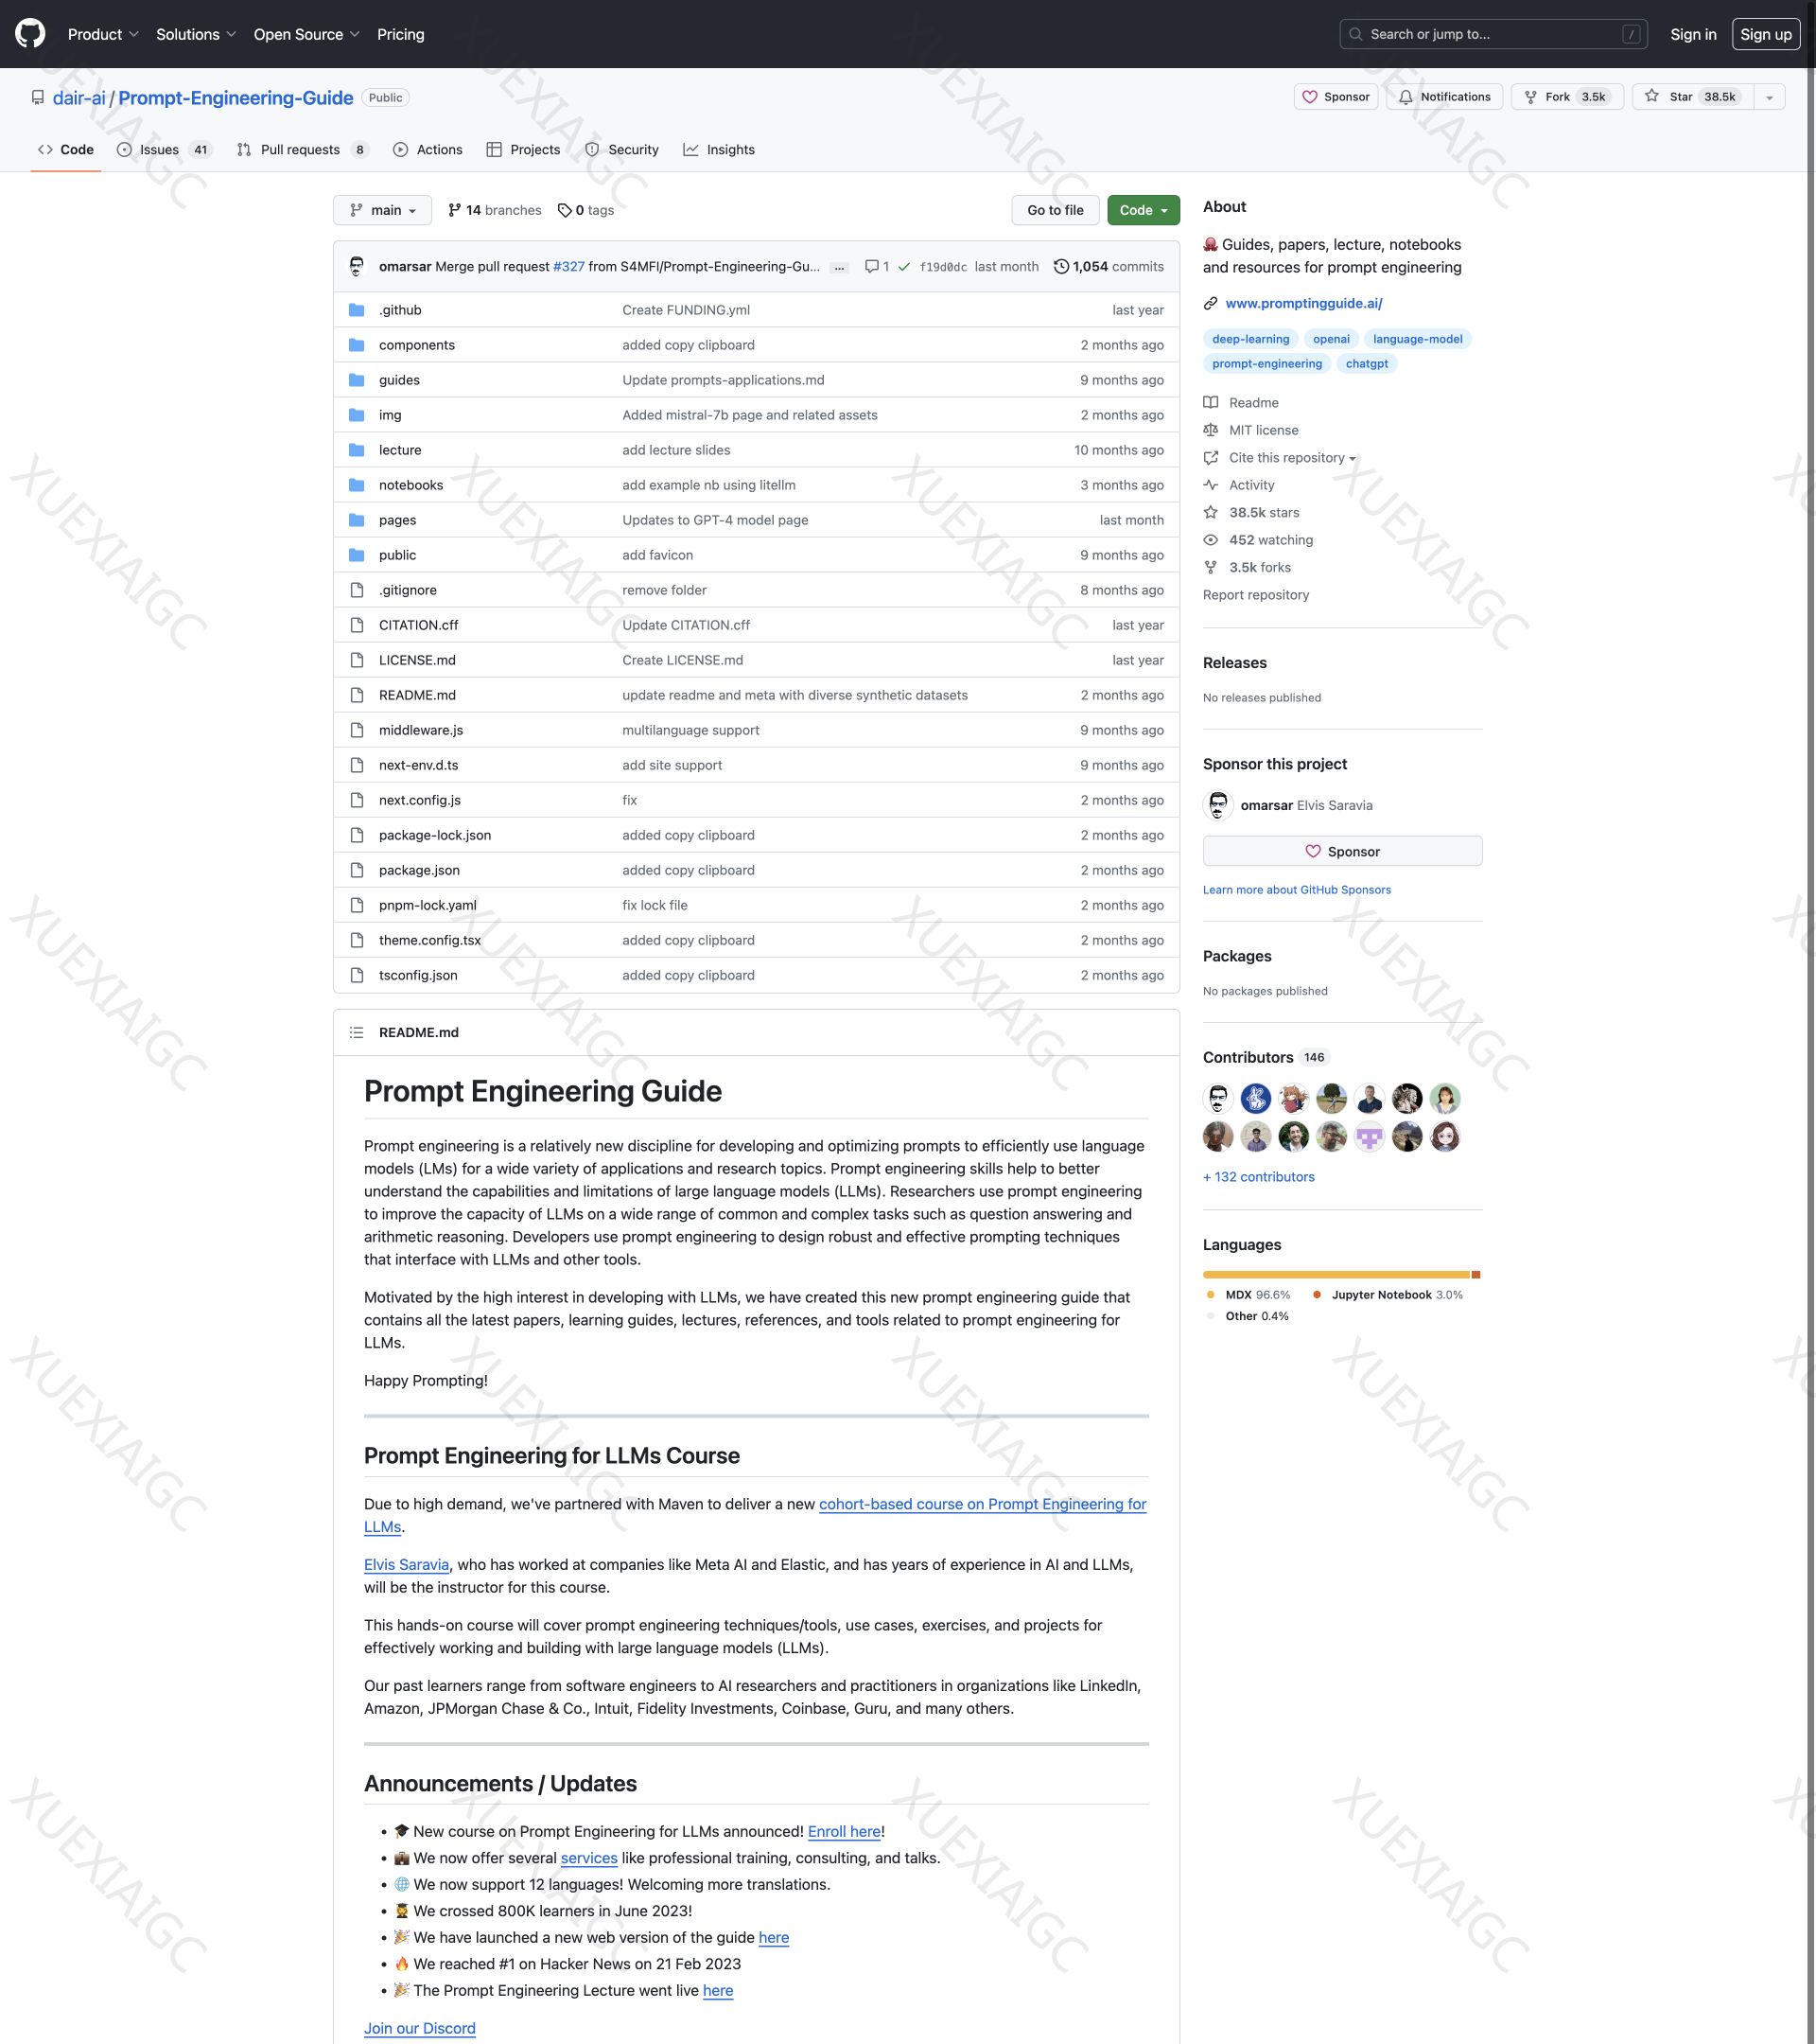Click omarsar's avatar in contributors
Screen dimensions: 1816x2044
coord(1217,1098)
